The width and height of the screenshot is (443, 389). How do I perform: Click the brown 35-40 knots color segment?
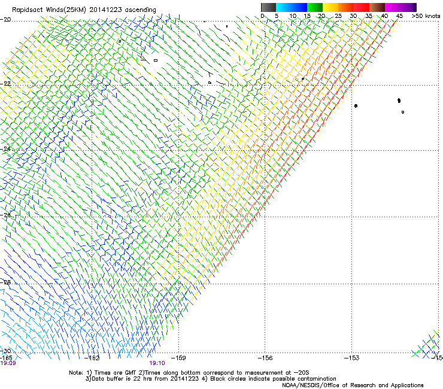click(377, 7)
